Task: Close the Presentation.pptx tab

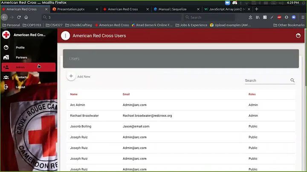Action: coord(97,9)
